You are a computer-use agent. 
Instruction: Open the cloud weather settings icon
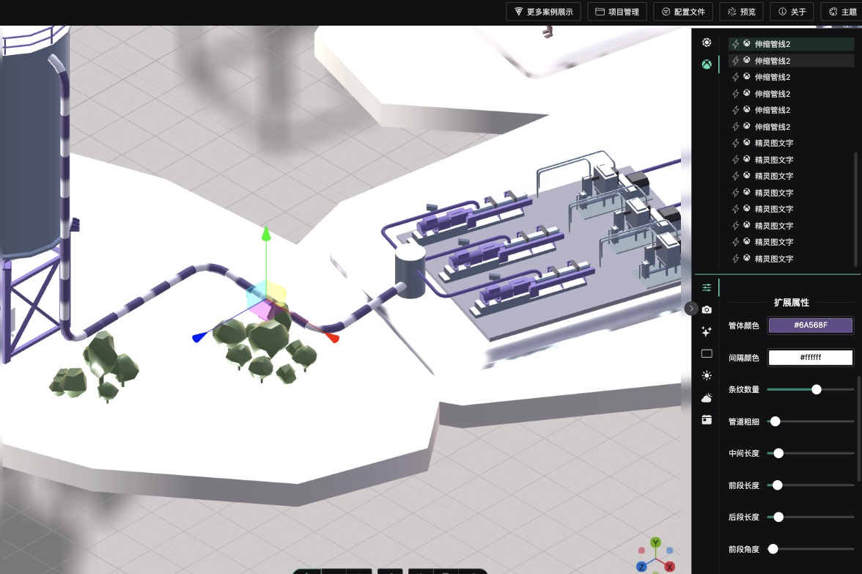tap(707, 397)
